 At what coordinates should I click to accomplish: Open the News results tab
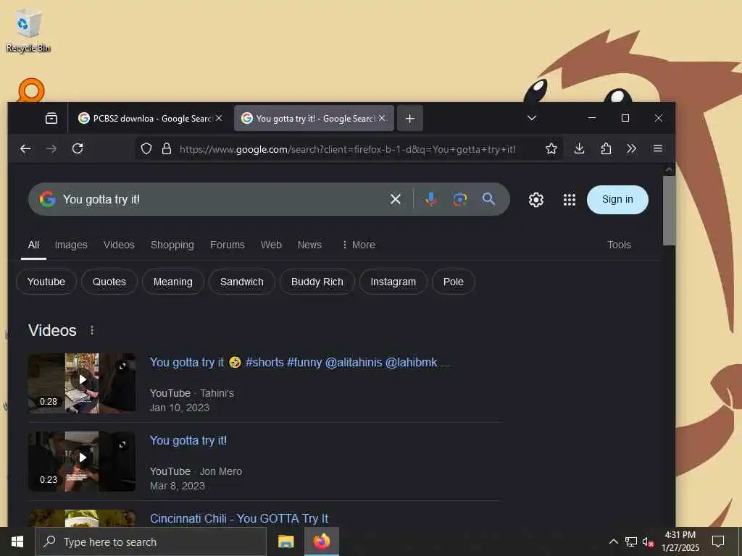(x=309, y=245)
